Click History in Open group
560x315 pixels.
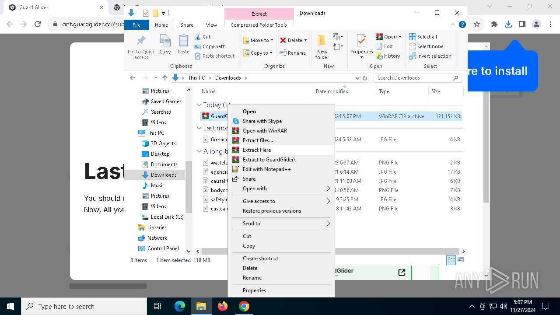pyautogui.click(x=388, y=56)
